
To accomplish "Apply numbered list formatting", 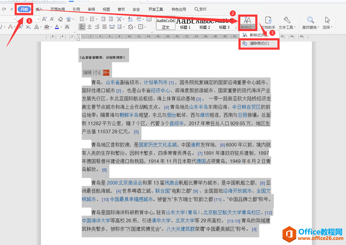I will click(x=92, y=19).
